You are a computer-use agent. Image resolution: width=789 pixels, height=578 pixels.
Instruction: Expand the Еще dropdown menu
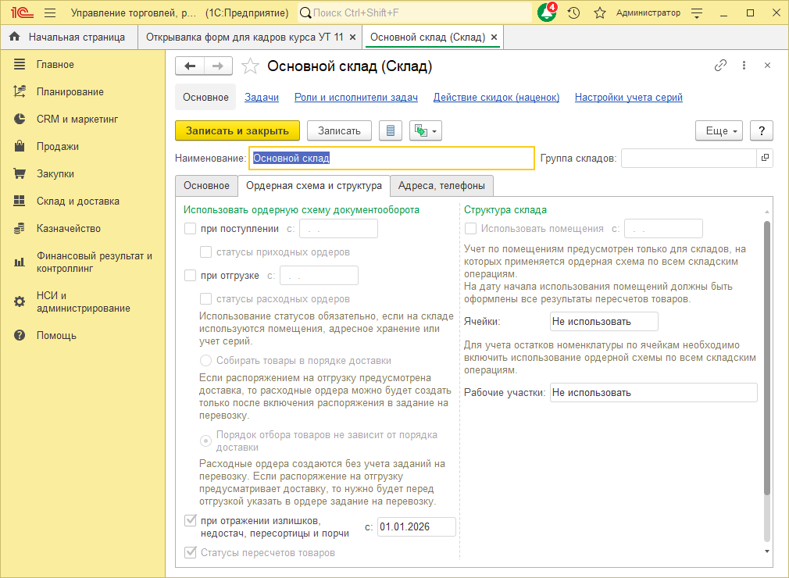(719, 130)
